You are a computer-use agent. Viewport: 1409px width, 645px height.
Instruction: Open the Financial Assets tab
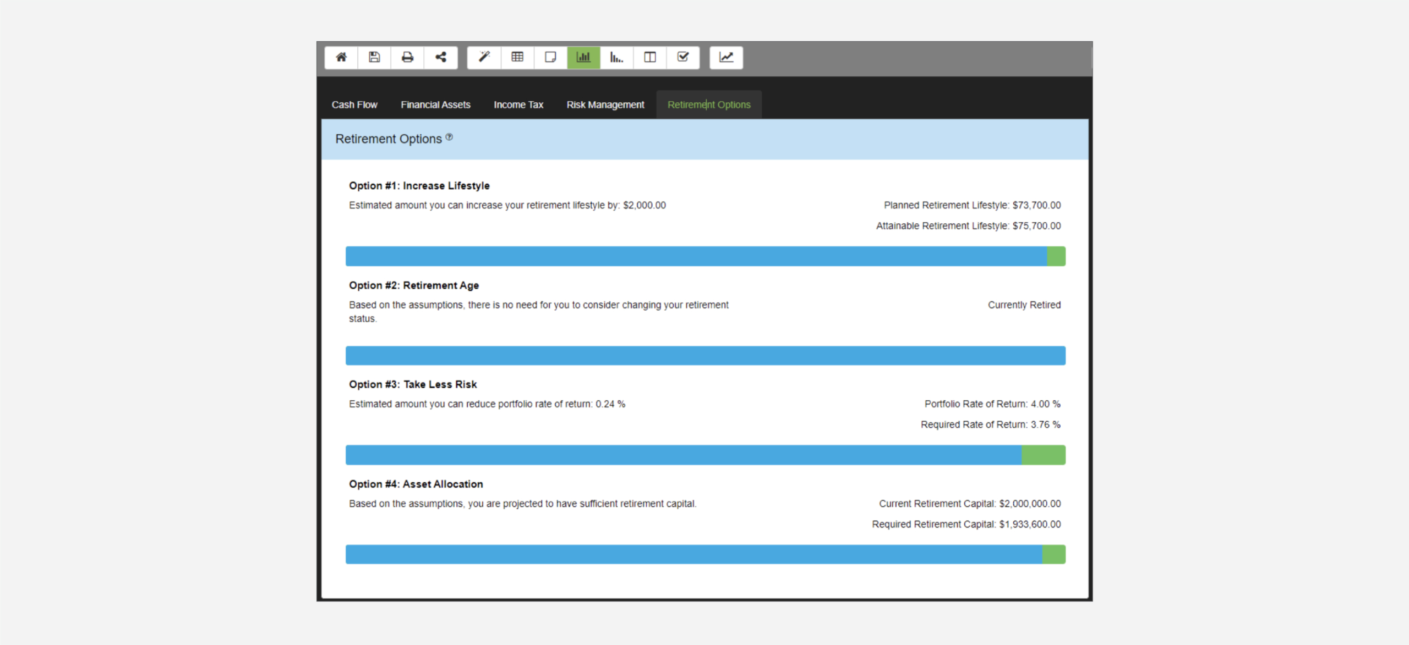point(435,104)
